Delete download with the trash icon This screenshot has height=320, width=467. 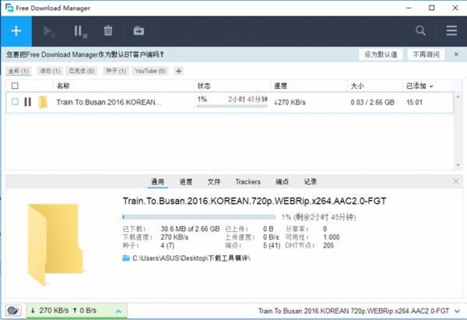108,30
